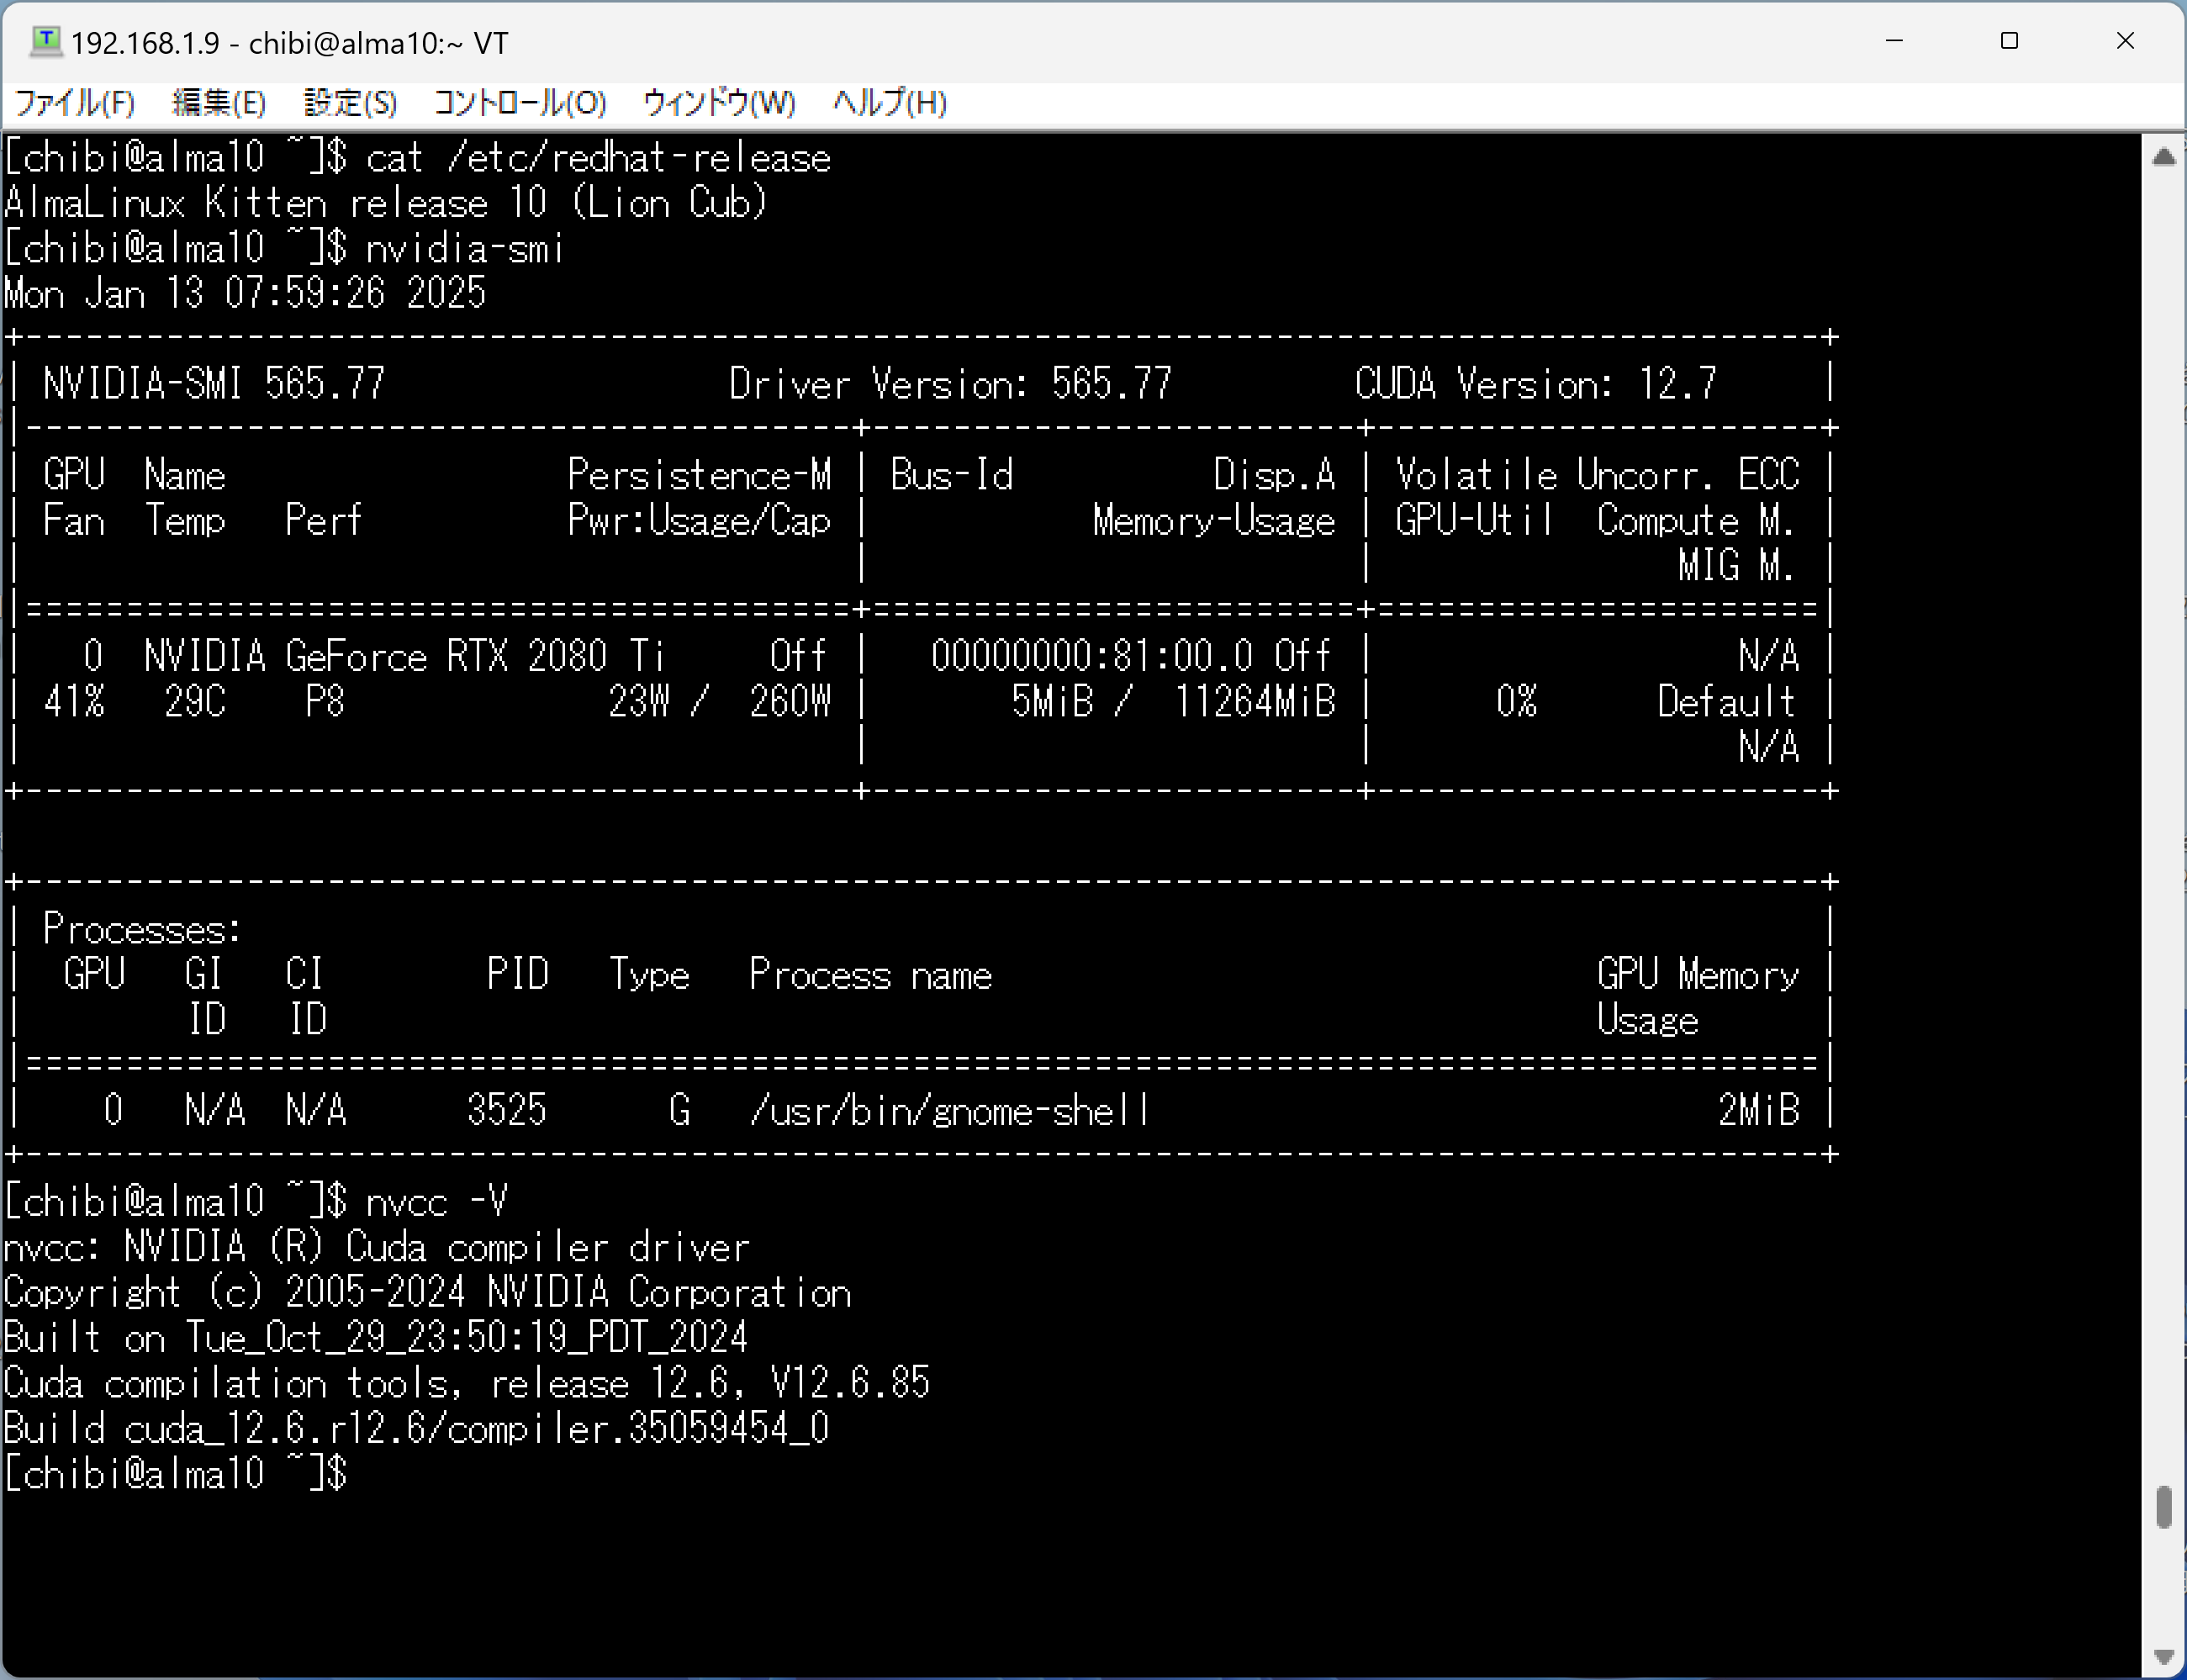Click the scrollbar up arrow
This screenshot has height=1680, width=2187.
pyautogui.click(x=2164, y=157)
